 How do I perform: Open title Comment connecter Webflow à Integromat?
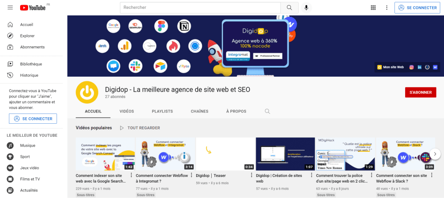tap(162, 178)
